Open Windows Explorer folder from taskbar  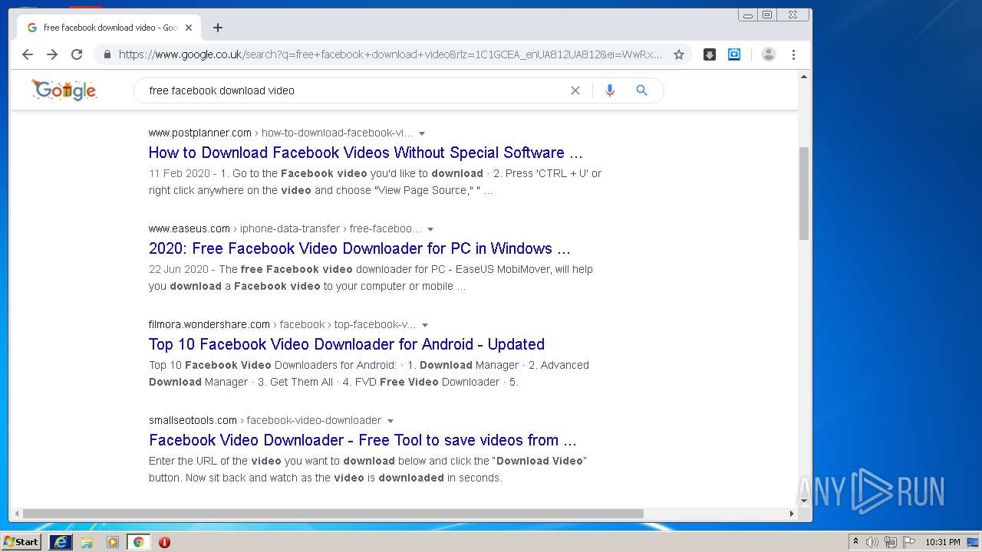[x=87, y=542]
